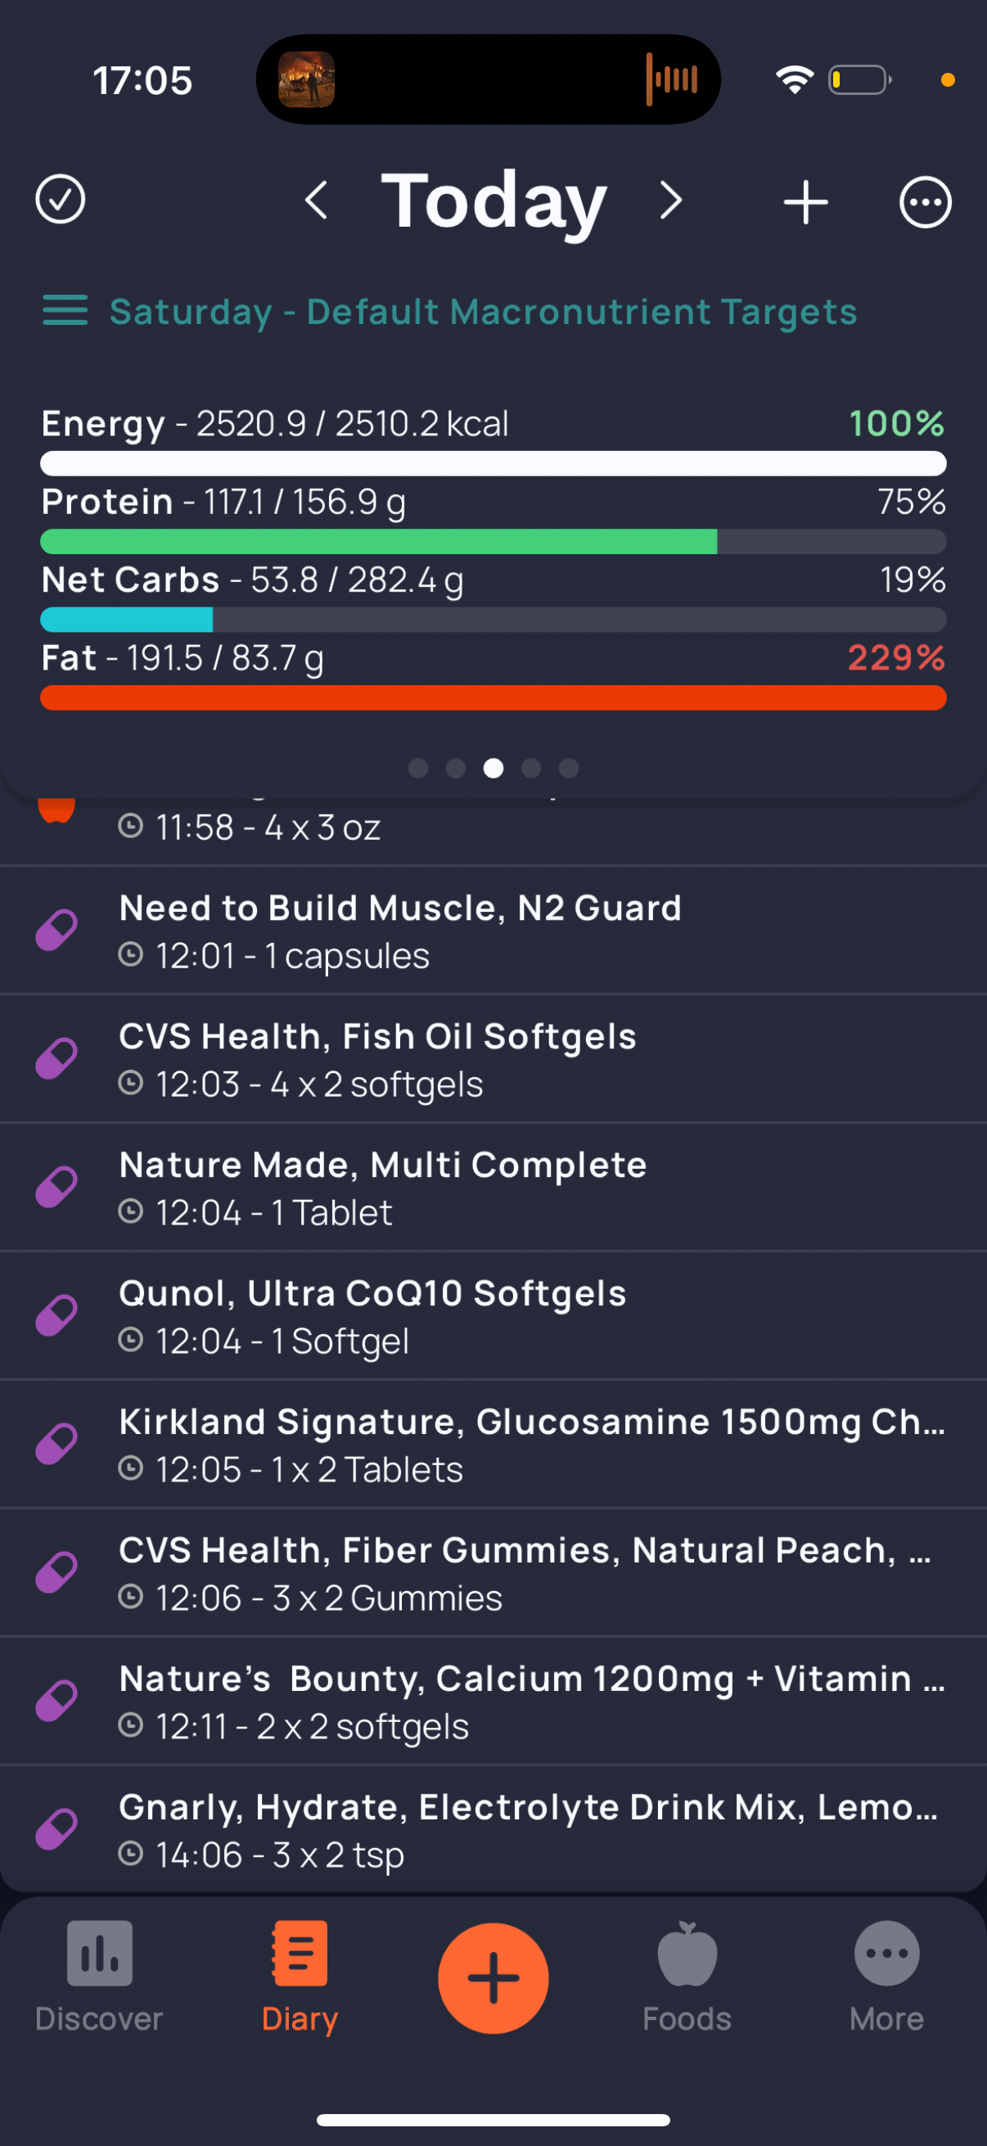Tap pill icon beside Qunol Ultra CoQ10
The height and width of the screenshot is (2146, 987).
(56, 1315)
